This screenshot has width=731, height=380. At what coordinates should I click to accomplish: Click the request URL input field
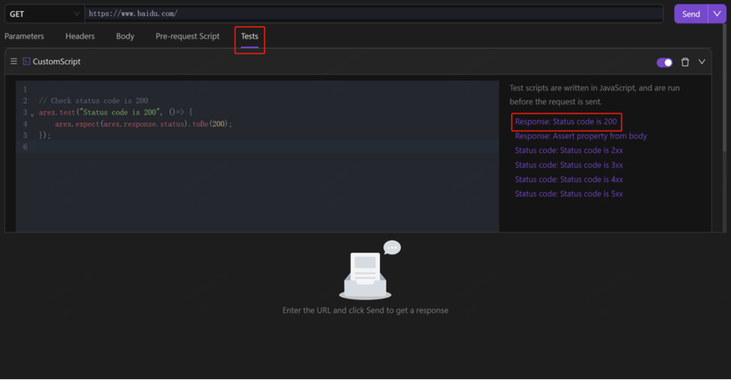374,14
